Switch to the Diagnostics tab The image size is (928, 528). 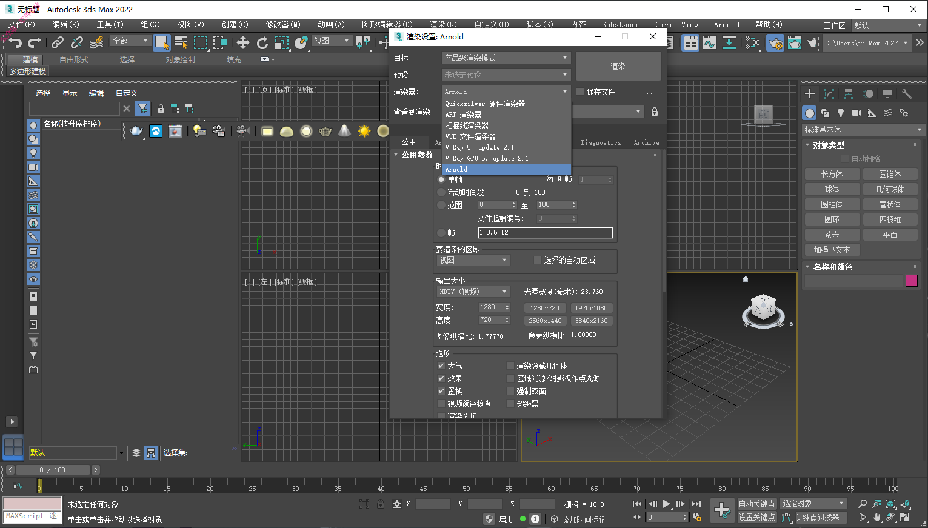tap(601, 142)
